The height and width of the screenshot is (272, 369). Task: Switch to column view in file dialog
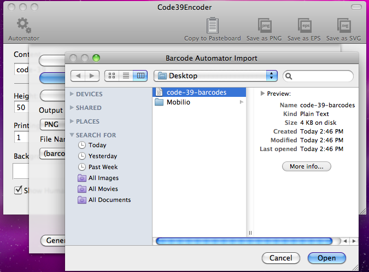pyautogui.click(x=140, y=76)
